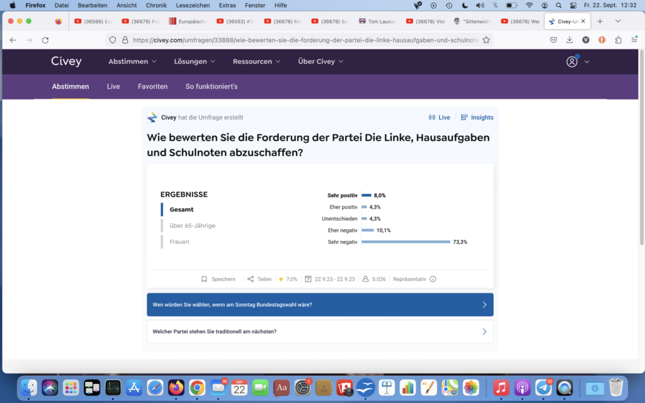645x403 pixels.
Task: Click the Speichern bookmark icon
Action: [204, 279]
